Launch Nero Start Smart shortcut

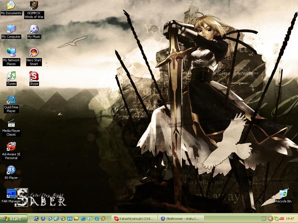pyautogui.click(x=34, y=57)
